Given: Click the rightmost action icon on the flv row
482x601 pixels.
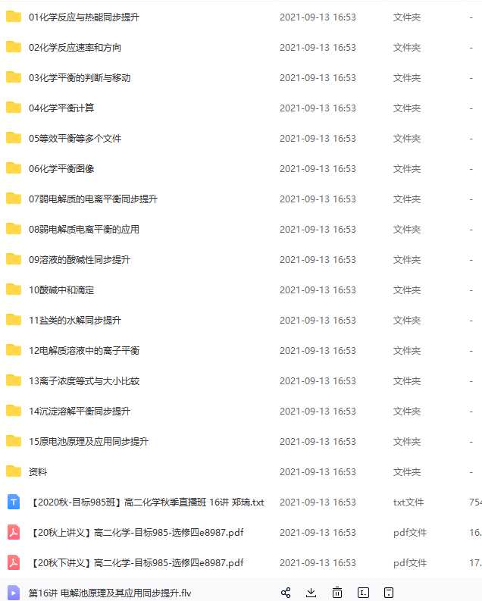Looking at the screenshot, I should coord(389,593).
